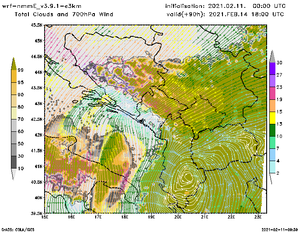This screenshot has width=306, height=232.
Task: Click the 42N latitude label
Action: pyautogui.click(x=38, y=135)
